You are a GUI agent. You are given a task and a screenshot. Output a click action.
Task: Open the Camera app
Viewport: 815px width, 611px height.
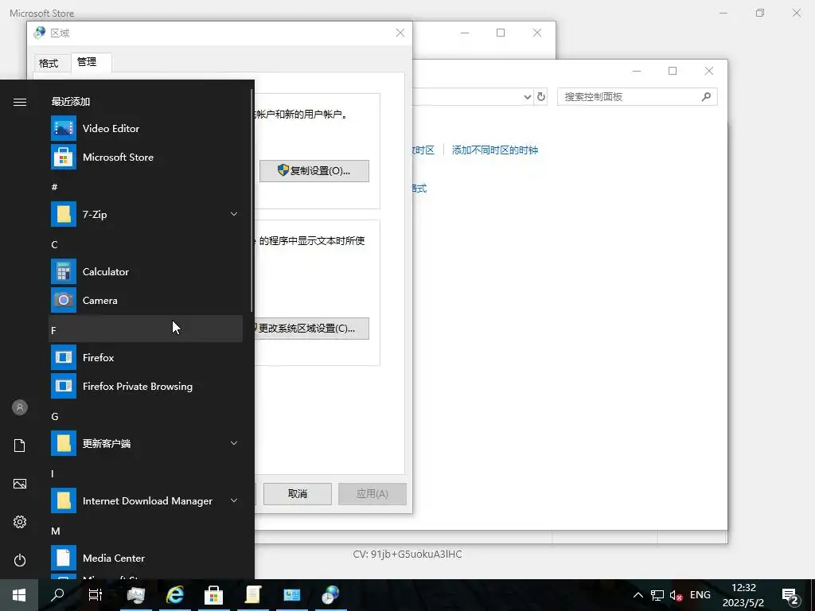click(146, 300)
